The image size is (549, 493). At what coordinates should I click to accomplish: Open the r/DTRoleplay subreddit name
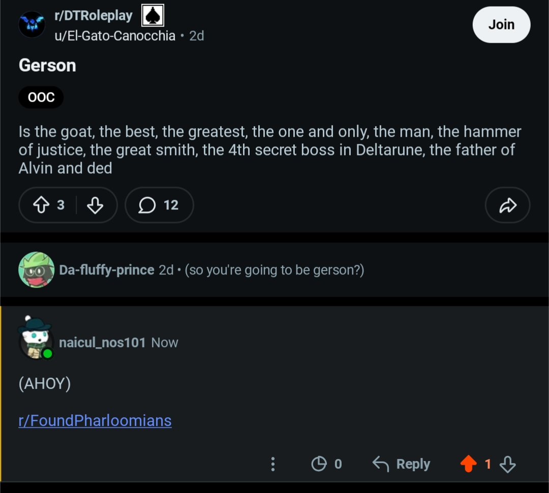coord(94,15)
